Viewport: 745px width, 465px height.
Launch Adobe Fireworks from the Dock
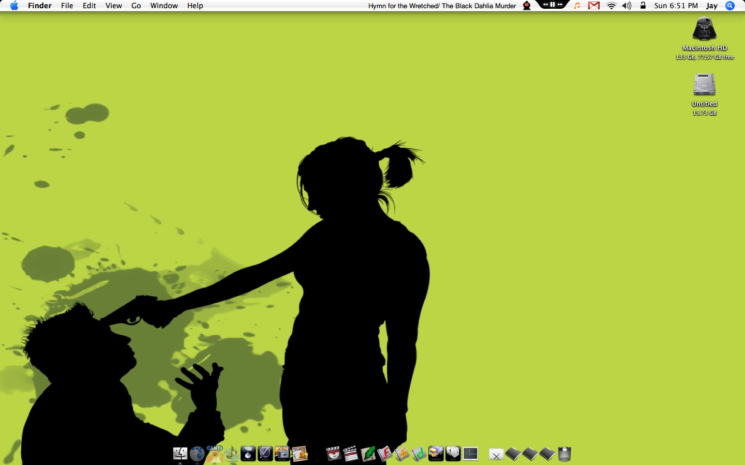coord(402,454)
